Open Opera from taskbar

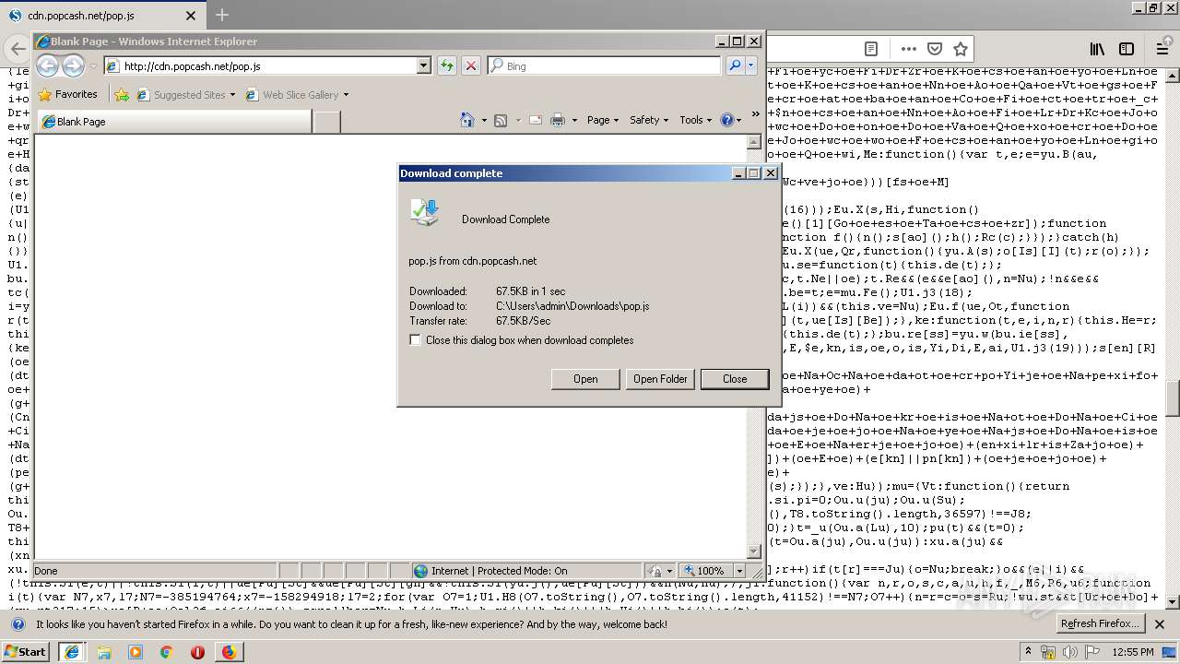197,652
